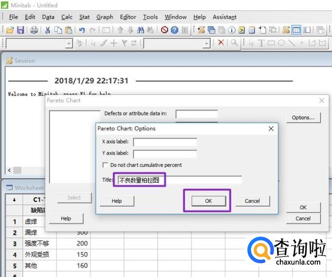The width and height of the screenshot is (332, 277).
Task: Undo the last action with the blue arrow
Action: [x=82, y=30]
